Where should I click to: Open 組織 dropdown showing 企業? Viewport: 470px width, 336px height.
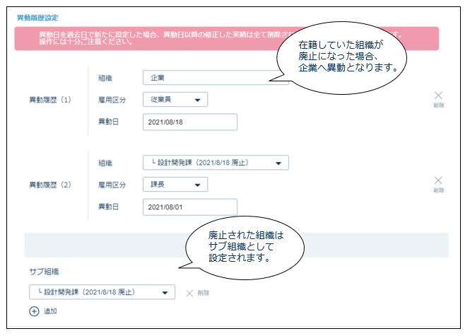coord(216,78)
